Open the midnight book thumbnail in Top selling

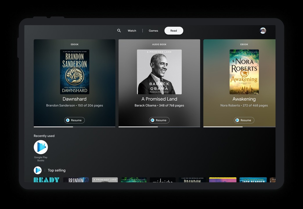163,180
